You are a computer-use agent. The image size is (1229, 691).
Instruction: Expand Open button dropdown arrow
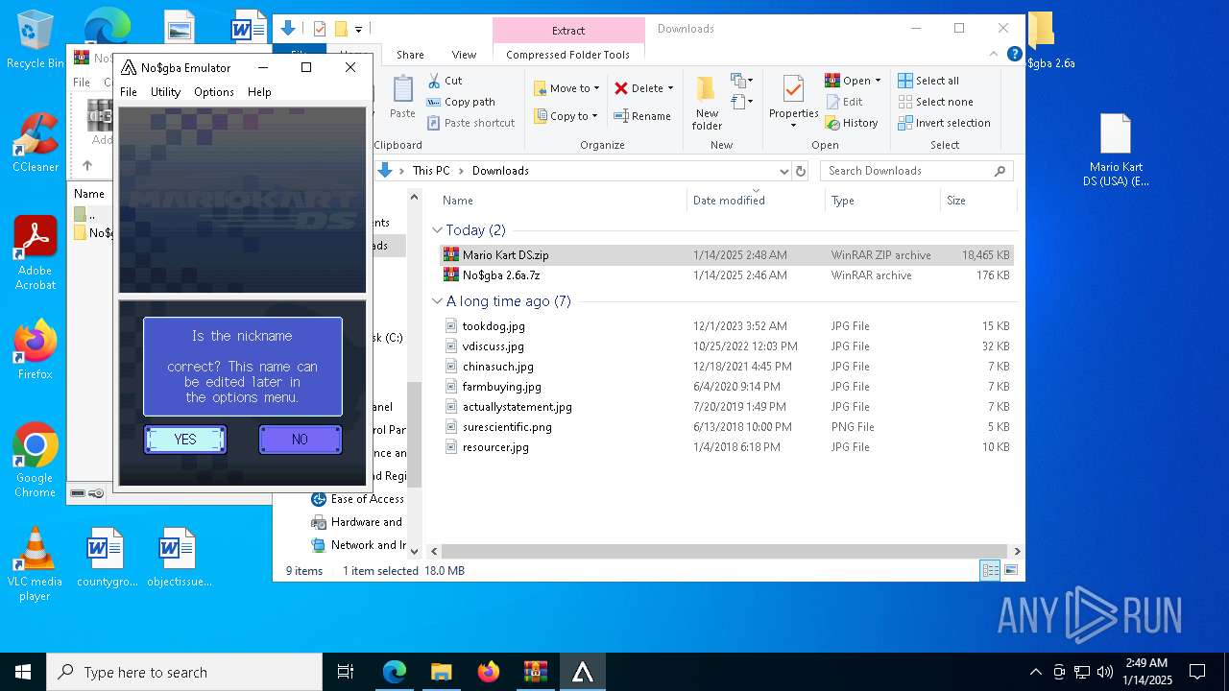pyautogui.click(x=878, y=81)
